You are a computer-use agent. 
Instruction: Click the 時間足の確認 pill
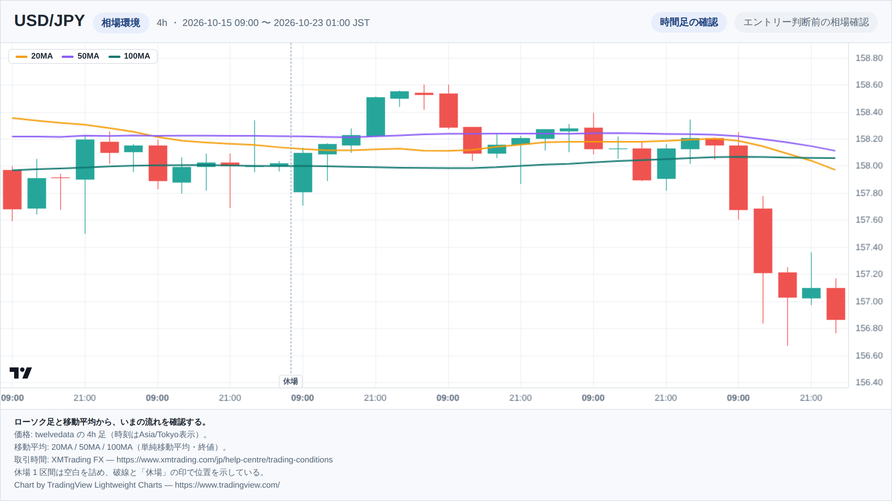coord(689,22)
